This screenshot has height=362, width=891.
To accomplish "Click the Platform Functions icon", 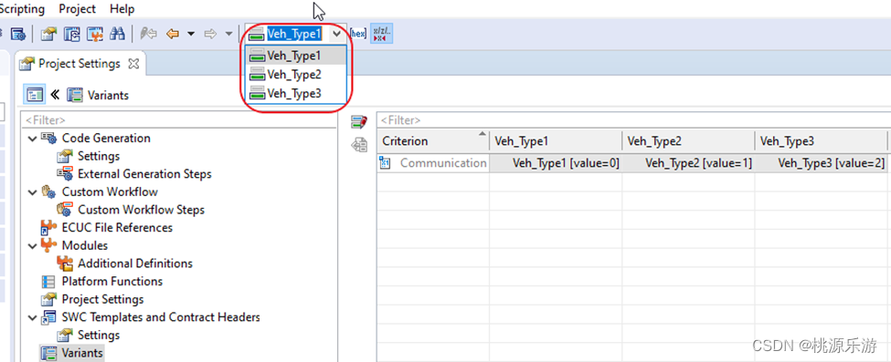I will [x=48, y=282].
